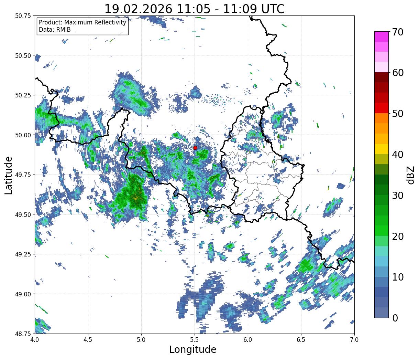
Task: Click the latitude tick label 48.75
Action: tap(23, 334)
